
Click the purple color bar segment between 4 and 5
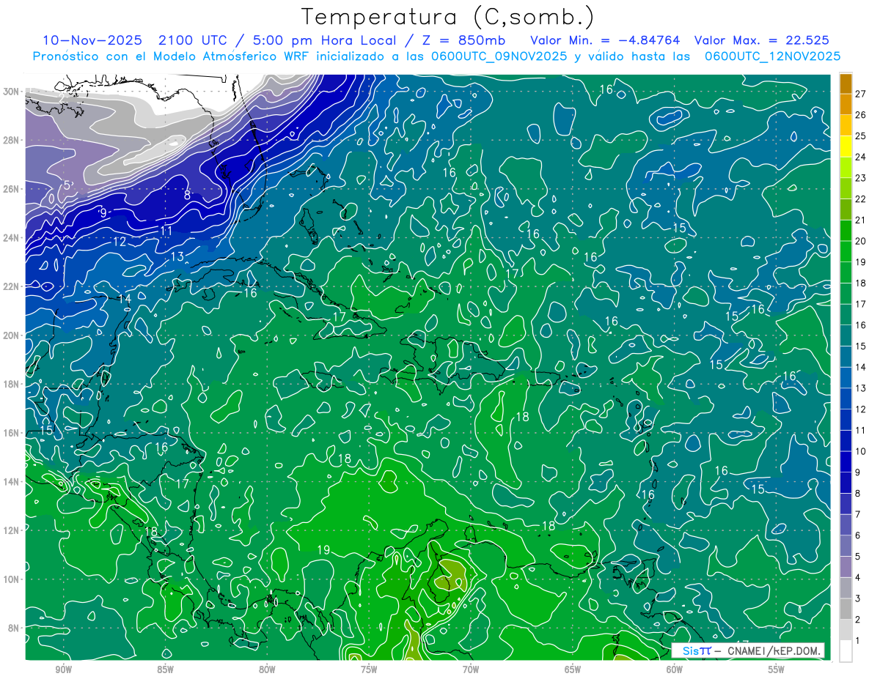(x=846, y=567)
